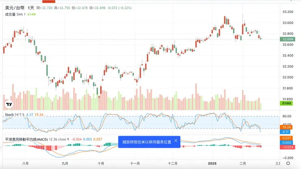301x169 pixels.
Task: Click the 1天 interval label
Action: tap(31, 8)
